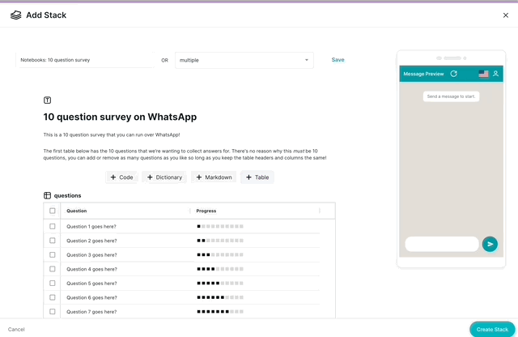Click the Question 7 progress bar

coord(220,312)
